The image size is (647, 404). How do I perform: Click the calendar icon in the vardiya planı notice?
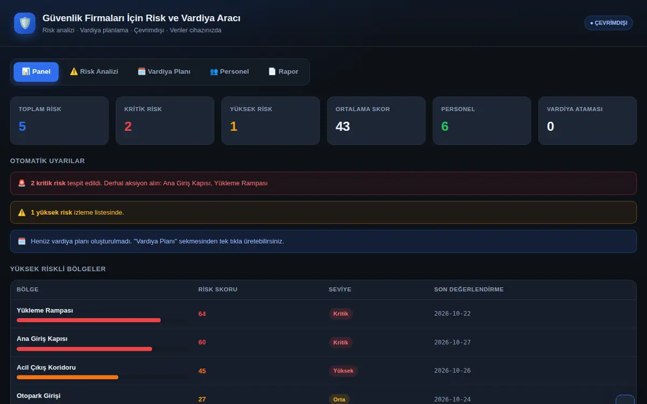(22, 241)
